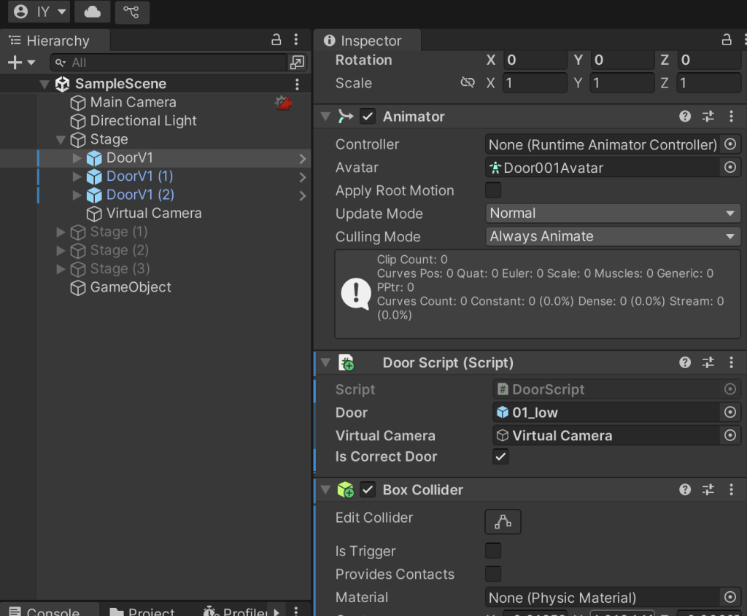
Task: Pick an Avatar with object picker
Action: pyautogui.click(x=729, y=167)
